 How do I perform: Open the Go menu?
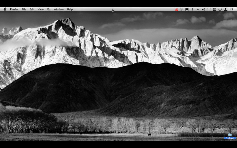(49, 9)
